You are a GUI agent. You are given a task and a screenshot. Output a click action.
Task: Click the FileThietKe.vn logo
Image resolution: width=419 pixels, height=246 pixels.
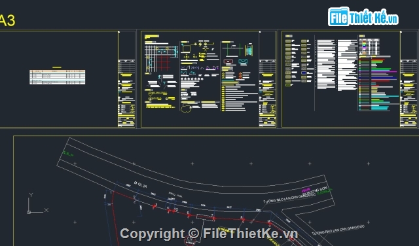363,17
